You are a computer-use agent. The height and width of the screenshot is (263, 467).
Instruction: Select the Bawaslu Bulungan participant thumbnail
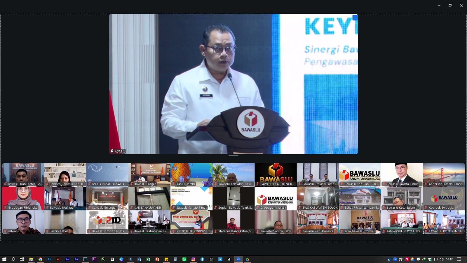tap(107, 198)
